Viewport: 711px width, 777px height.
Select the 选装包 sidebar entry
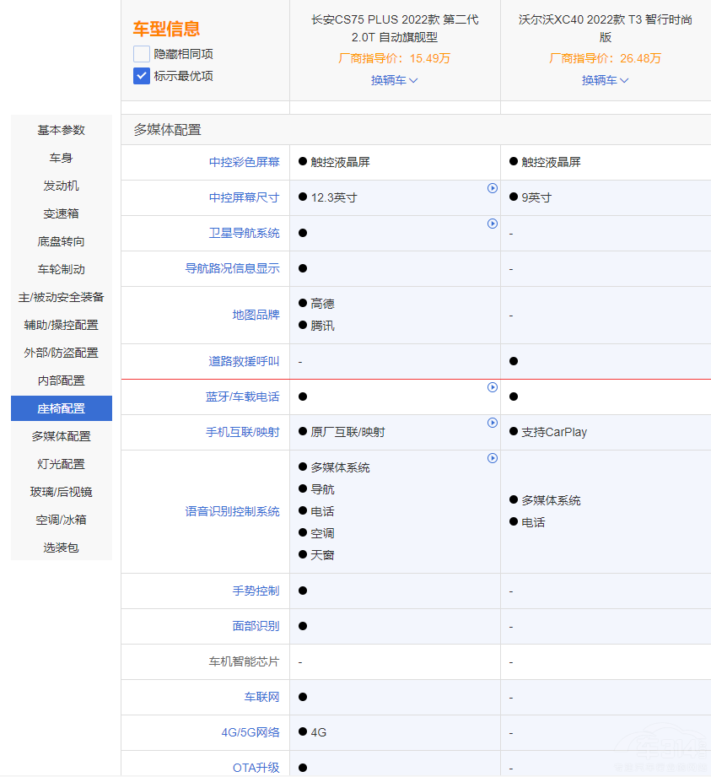point(61,547)
